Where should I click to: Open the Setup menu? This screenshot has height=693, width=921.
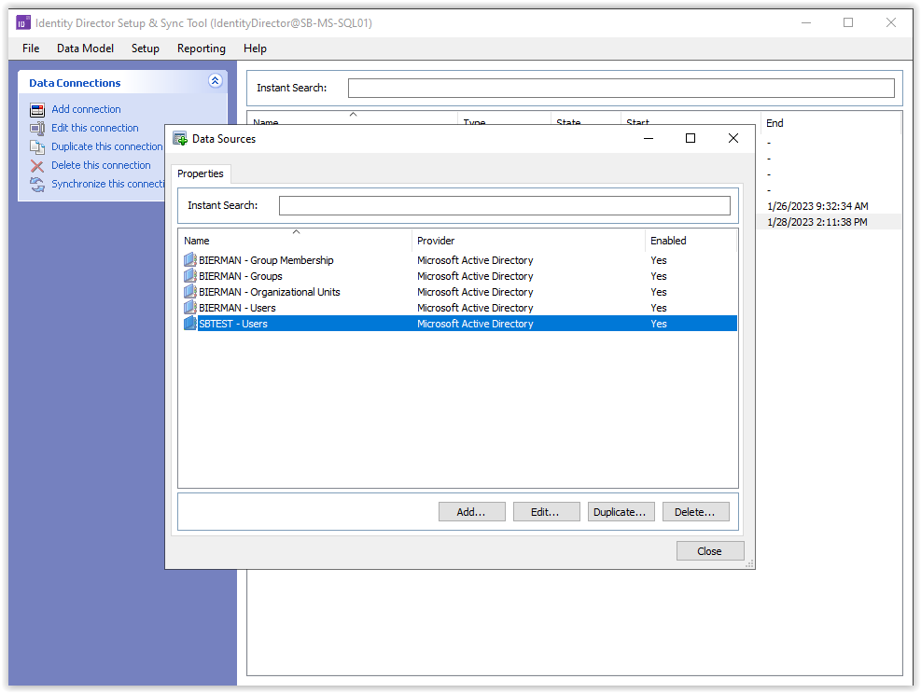[145, 49]
